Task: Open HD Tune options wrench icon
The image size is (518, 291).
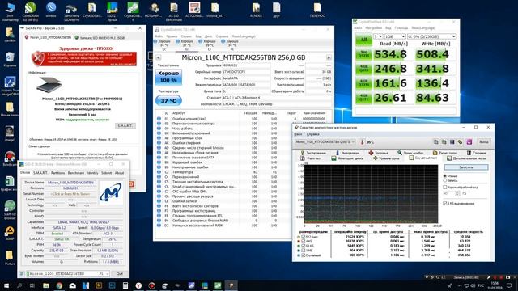Action: pos(461,142)
